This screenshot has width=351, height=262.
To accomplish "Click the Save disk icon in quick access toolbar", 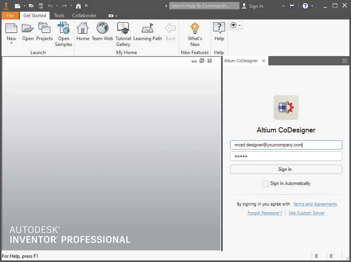I will pos(41,6).
